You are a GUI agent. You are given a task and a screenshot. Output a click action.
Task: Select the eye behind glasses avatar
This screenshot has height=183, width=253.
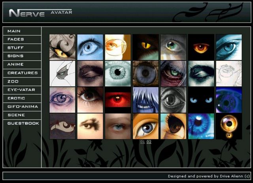[118, 47]
